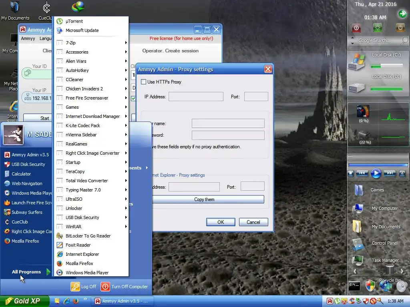
Task: Click the sidebar red power-off icon
Action: (356, 28)
